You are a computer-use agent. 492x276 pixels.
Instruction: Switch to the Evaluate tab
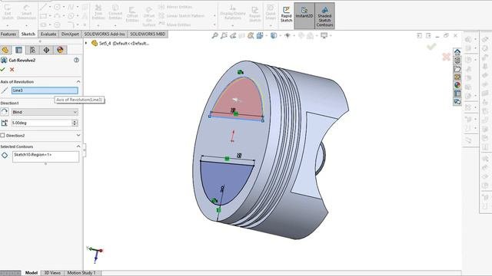(48, 34)
